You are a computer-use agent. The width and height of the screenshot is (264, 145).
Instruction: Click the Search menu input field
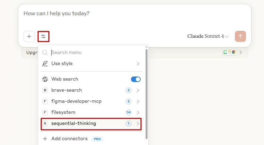96,53
